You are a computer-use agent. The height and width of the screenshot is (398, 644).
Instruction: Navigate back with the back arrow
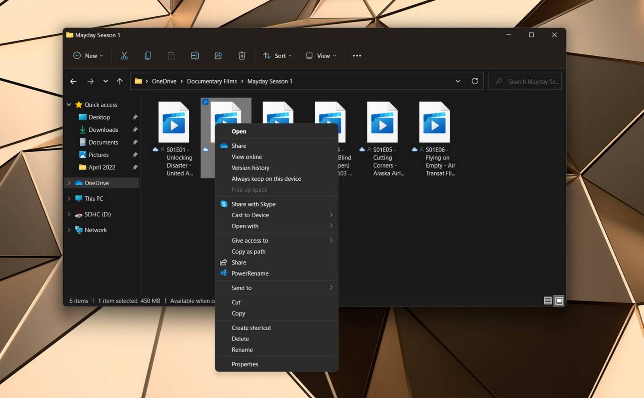pos(73,81)
